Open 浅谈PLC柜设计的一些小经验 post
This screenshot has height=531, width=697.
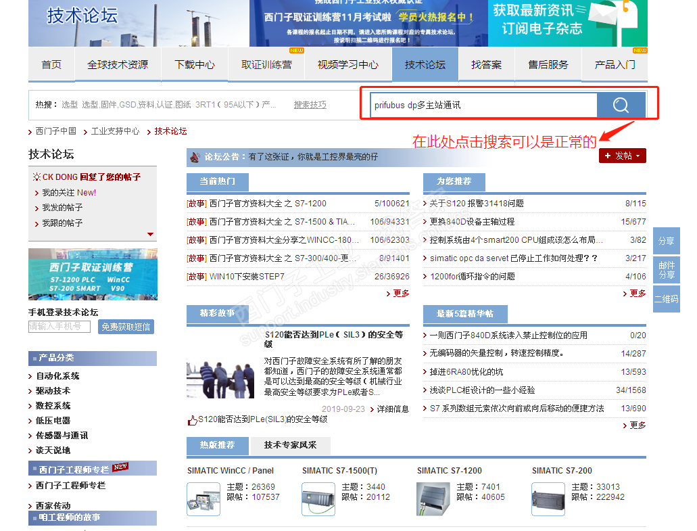[x=482, y=390]
